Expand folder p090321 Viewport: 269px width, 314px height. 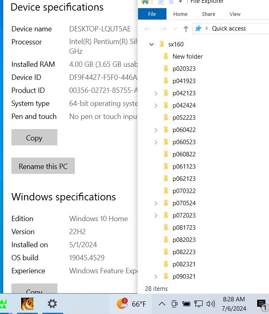[156, 277]
